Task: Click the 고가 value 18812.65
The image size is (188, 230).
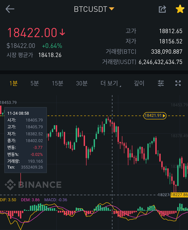Action: 171,31
